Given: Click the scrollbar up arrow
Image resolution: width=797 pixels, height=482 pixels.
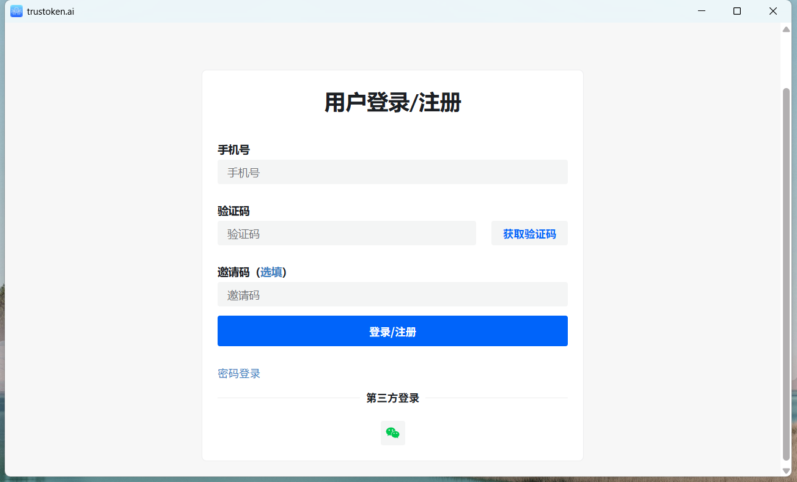Looking at the screenshot, I should pos(786,29).
